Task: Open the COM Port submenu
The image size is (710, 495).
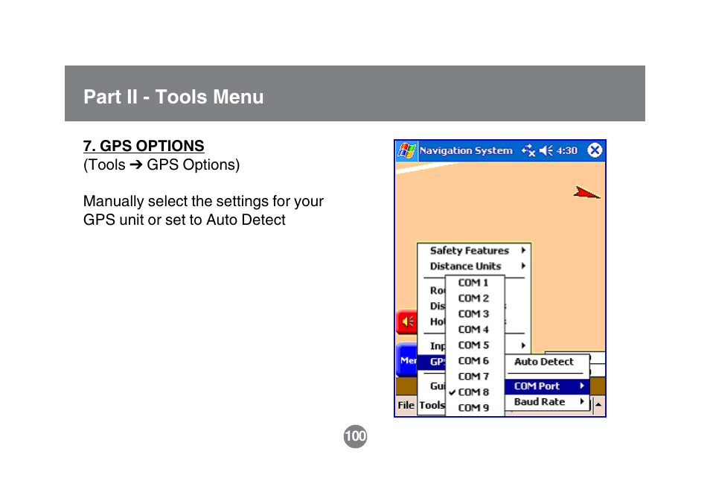Action: pos(547,386)
